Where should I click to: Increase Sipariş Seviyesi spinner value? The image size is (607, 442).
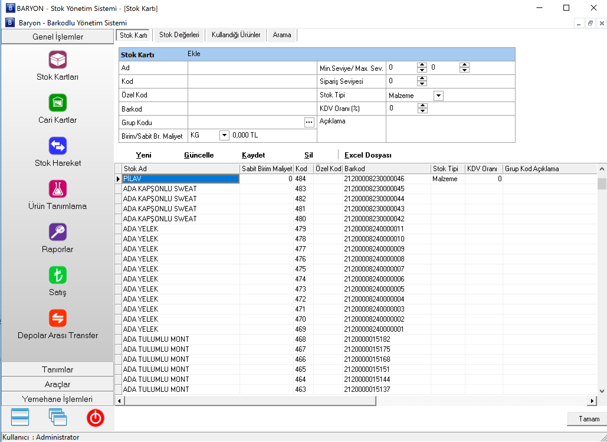422,78
